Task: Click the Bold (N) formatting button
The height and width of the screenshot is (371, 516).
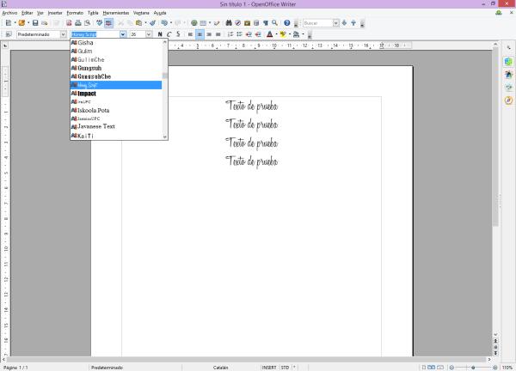Action: pyautogui.click(x=160, y=34)
